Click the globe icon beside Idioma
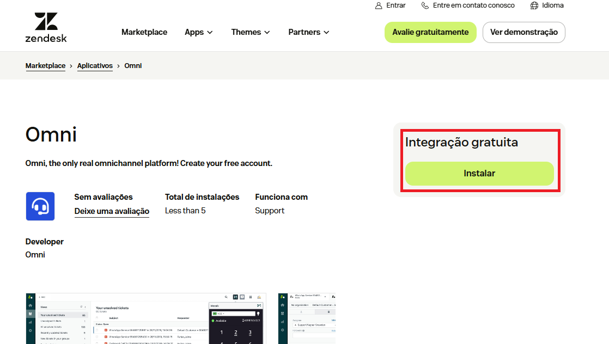 pyautogui.click(x=534, y=5)
